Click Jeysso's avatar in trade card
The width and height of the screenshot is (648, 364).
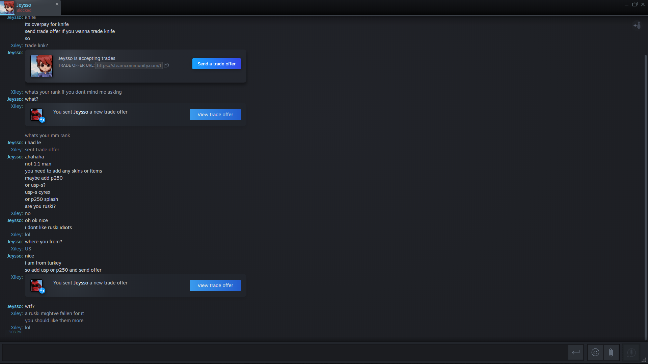point(42,66)
